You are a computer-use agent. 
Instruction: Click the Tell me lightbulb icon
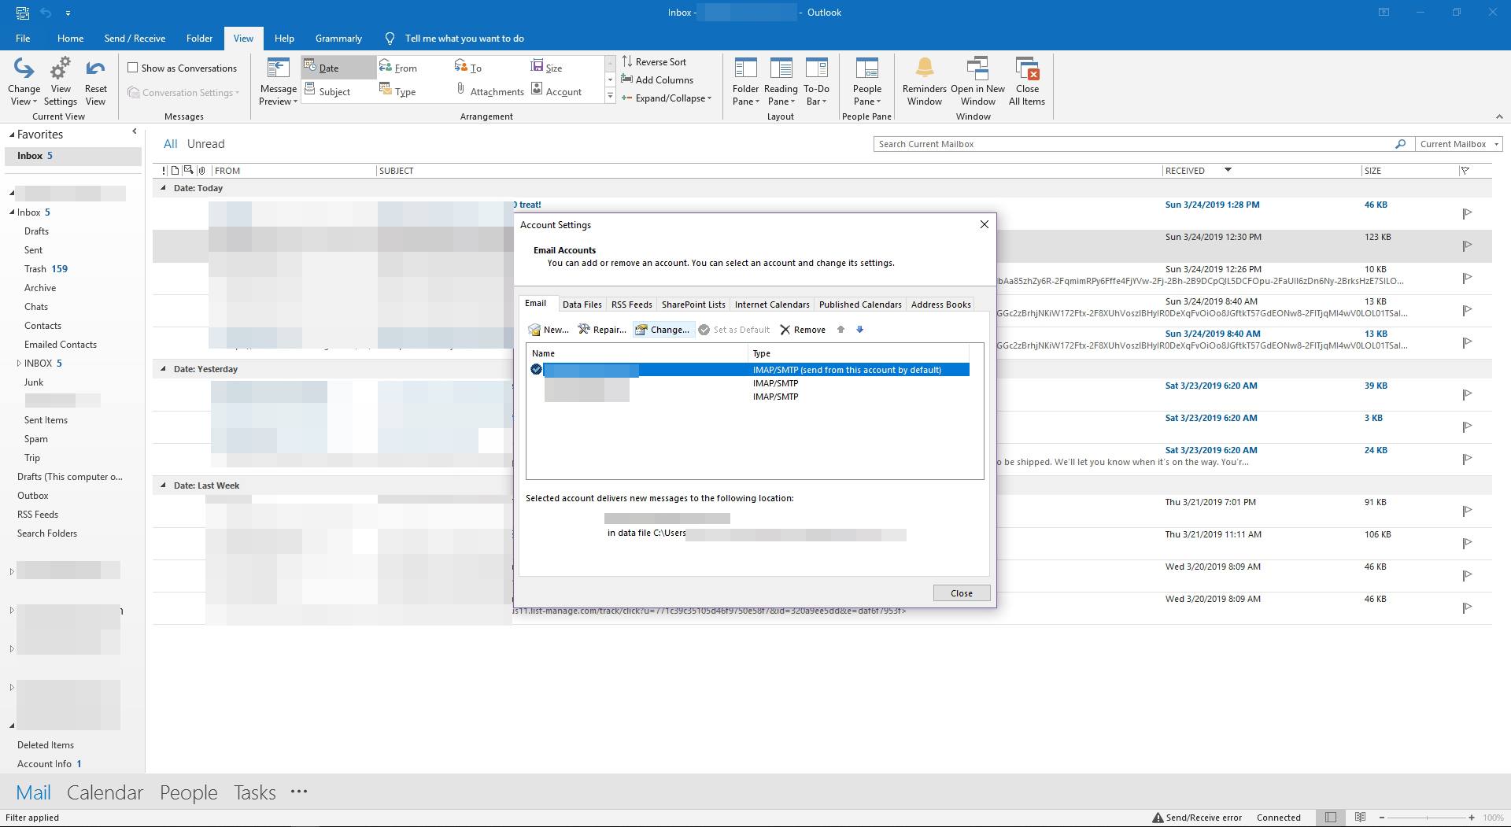coord(390,39)
